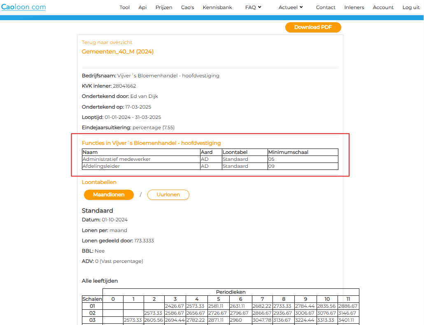This screenshot has width=424, height=325.
Task: Click Log uit to sign out
Action: coord(411,7)
